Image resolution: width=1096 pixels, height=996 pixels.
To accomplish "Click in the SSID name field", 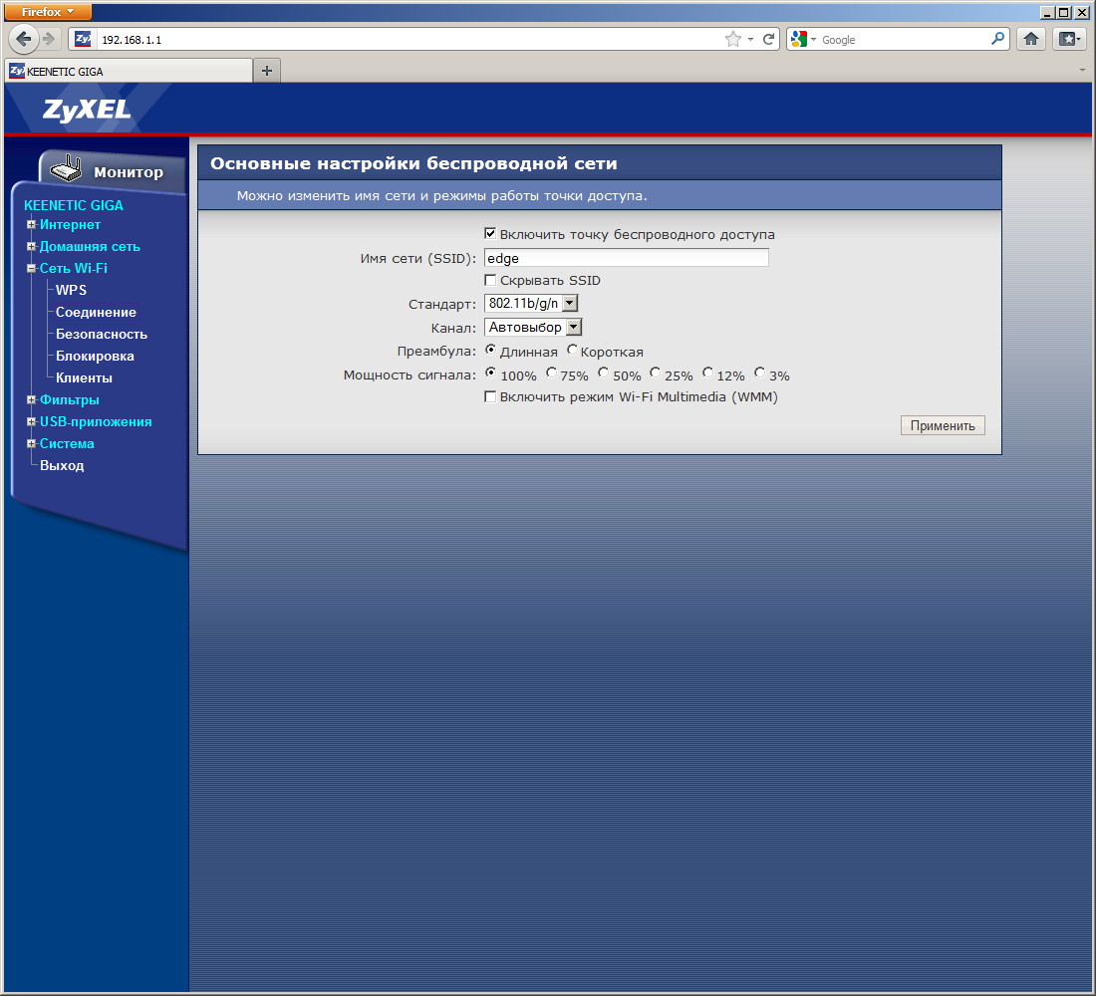I will pyautogui.click(x=627, y=258).
